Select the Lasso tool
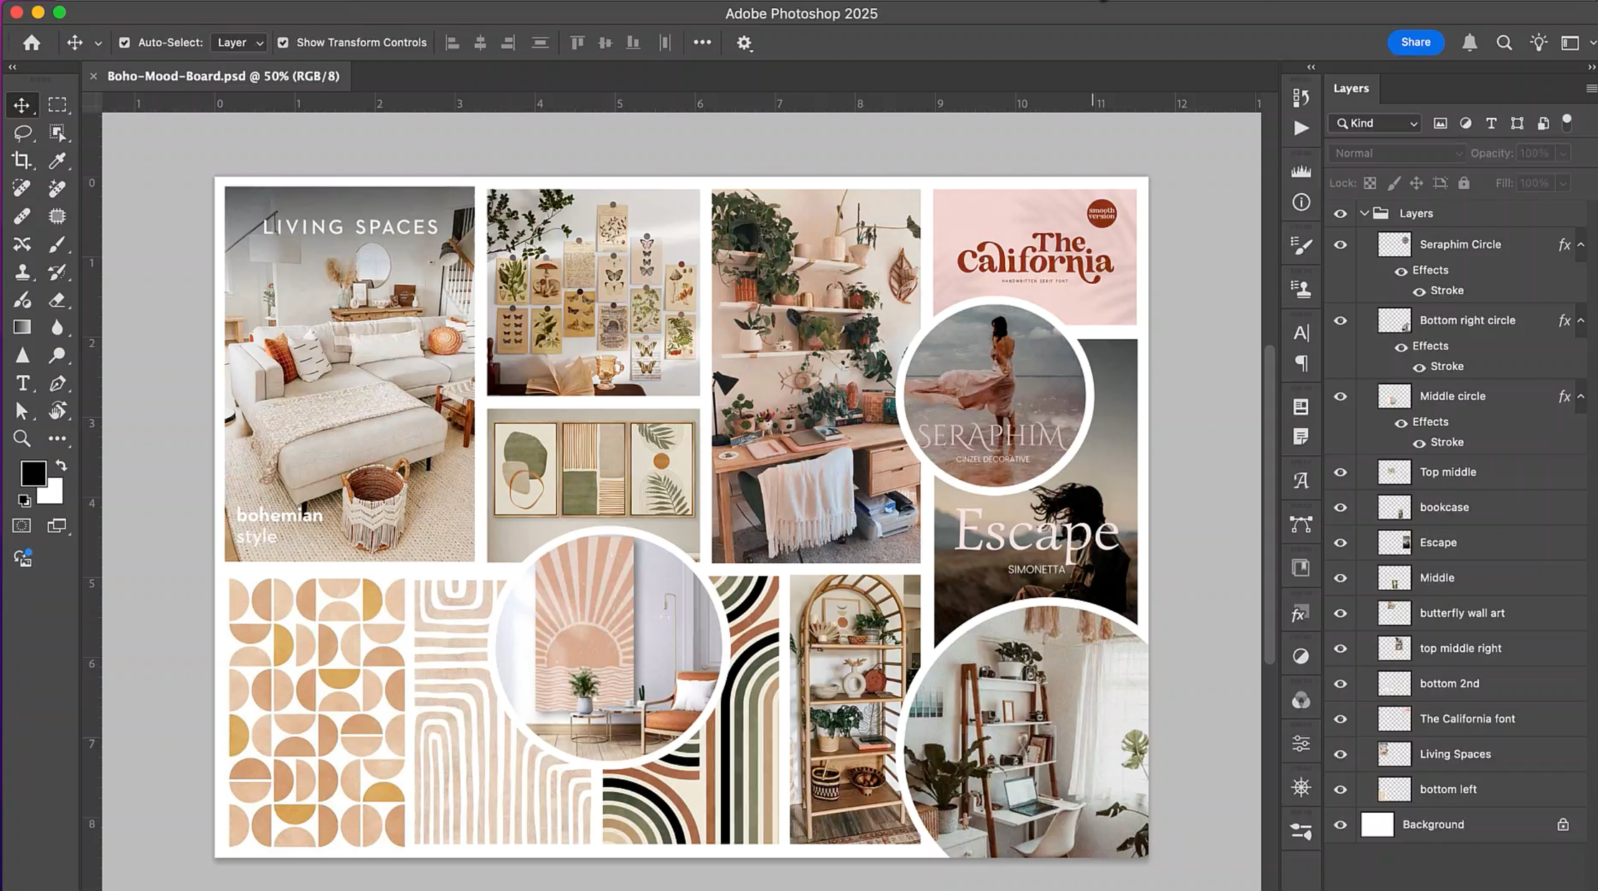This screenshot has width=1598, height=891. [22, 133]
